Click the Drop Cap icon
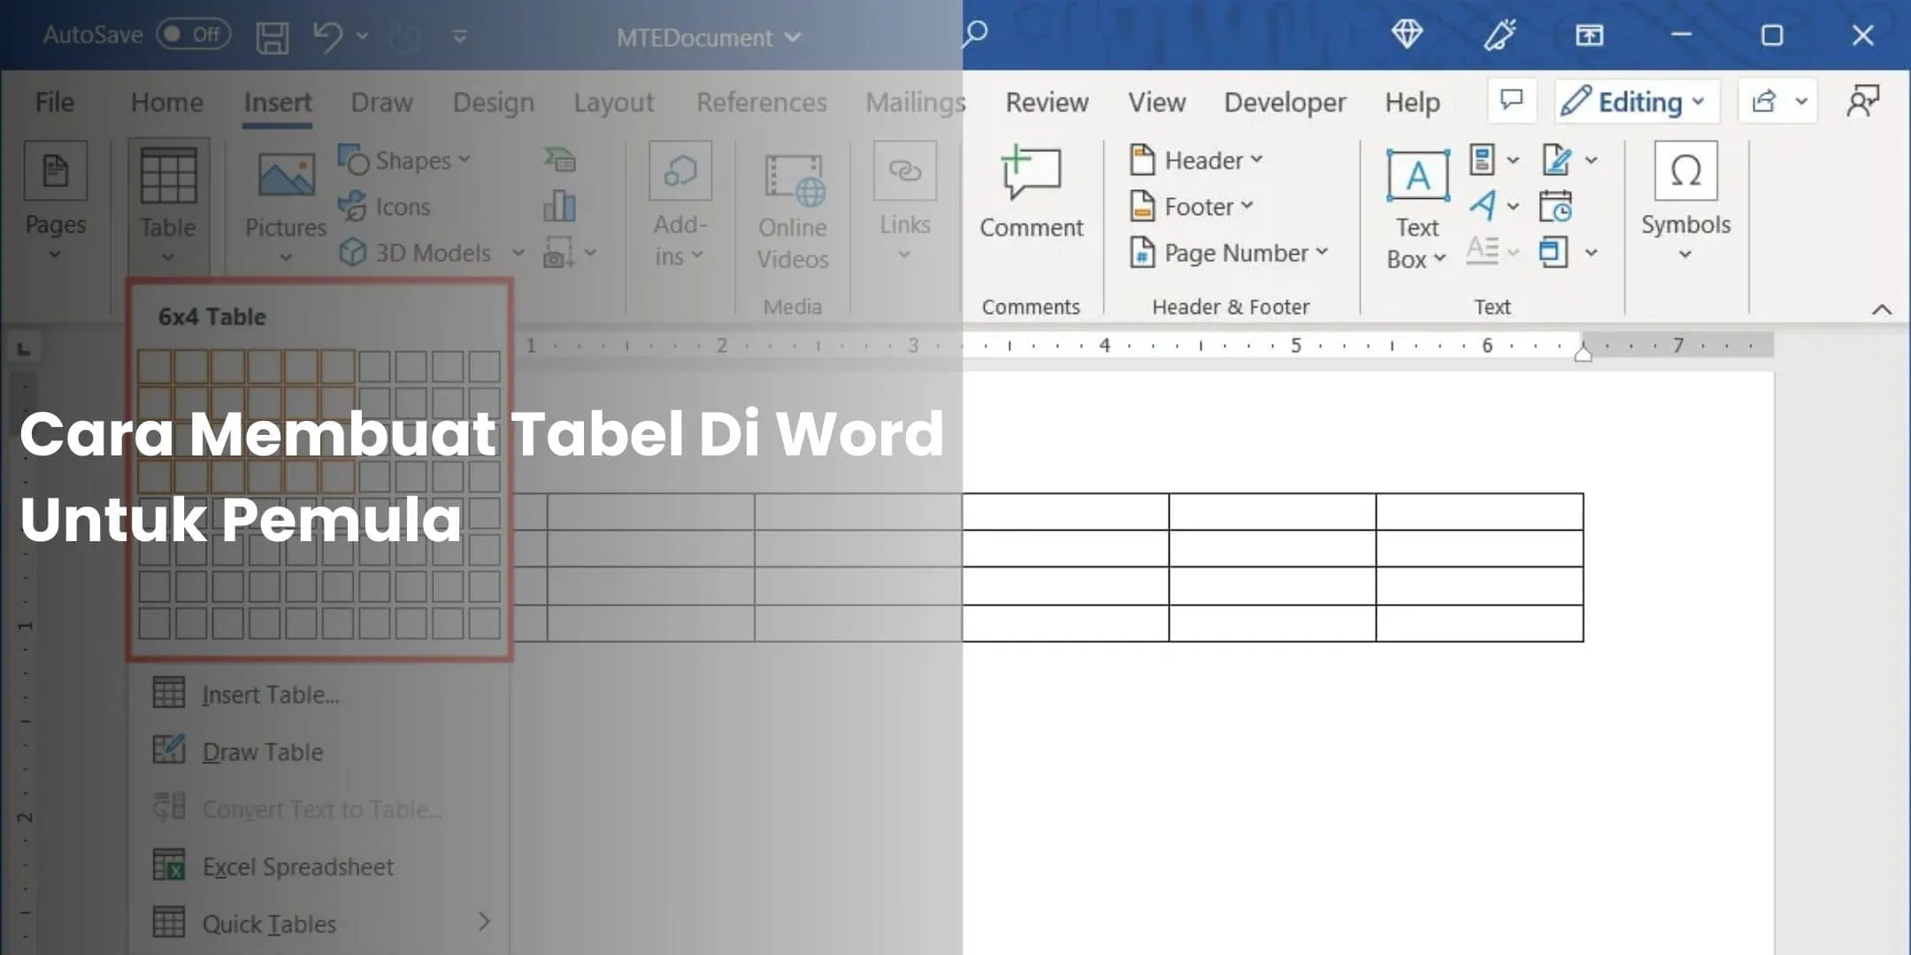This screenshot has width=1911, height=955. (1483, 251)
